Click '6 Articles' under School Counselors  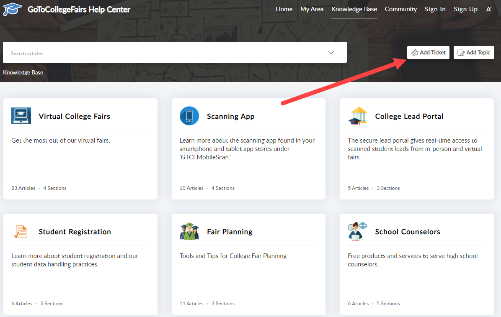pyautogui.click(x=358, y=304)
